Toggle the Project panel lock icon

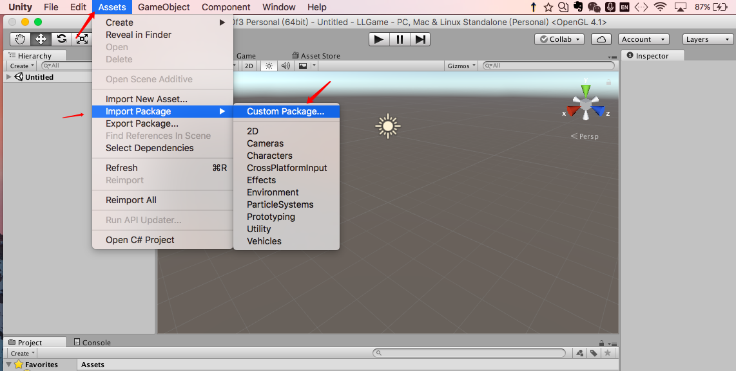click(x=602, y=343)
